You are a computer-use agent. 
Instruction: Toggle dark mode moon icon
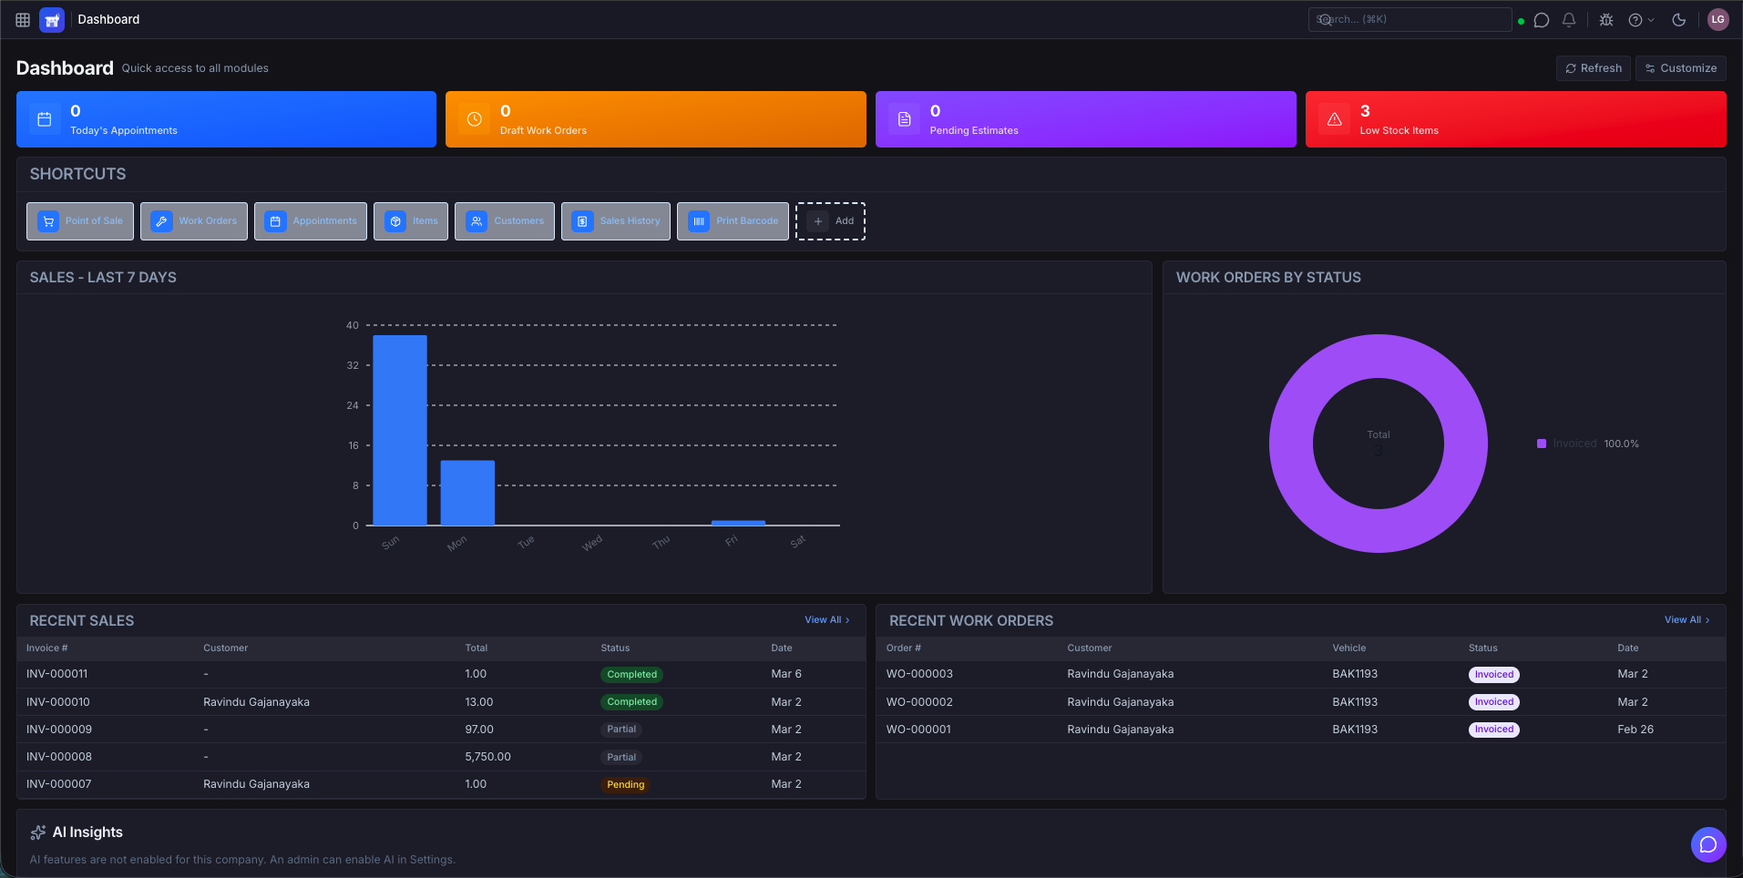(1679, 20)
